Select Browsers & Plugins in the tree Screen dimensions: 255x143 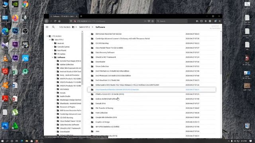[x=67, y=107]
